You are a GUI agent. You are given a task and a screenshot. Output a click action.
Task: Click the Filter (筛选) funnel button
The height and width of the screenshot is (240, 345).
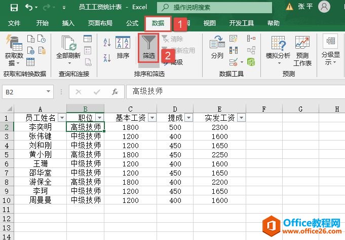148,48
